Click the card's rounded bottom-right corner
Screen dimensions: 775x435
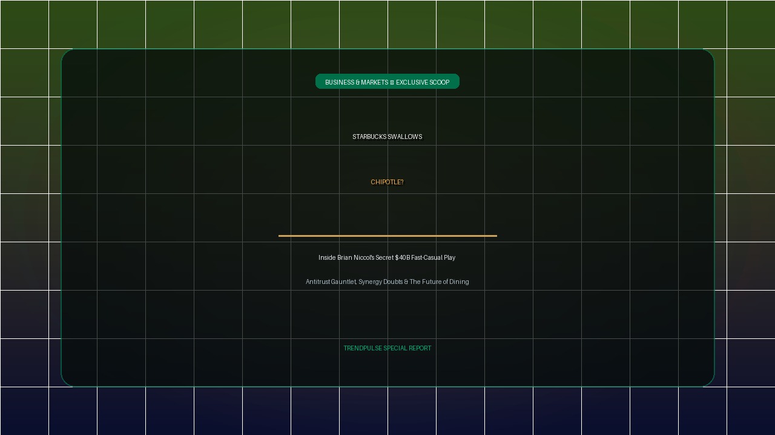(x=709, y=381)
